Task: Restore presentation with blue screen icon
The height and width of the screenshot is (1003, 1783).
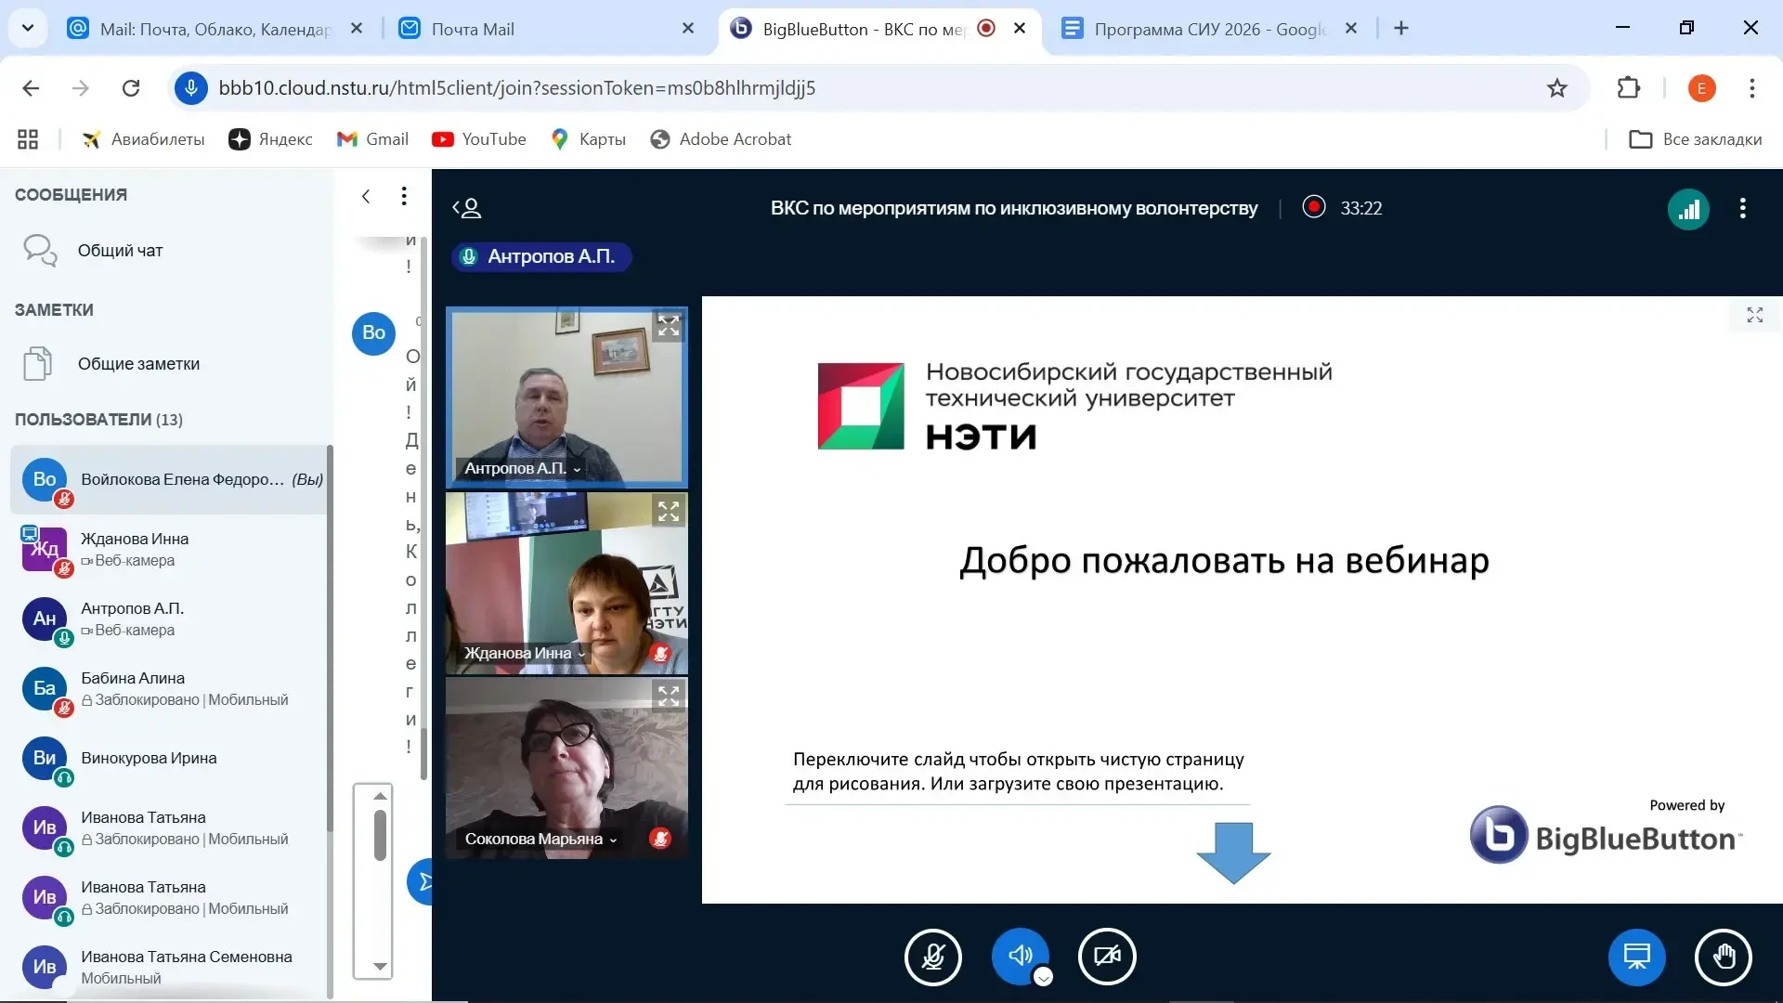Action: point(1636,957)
